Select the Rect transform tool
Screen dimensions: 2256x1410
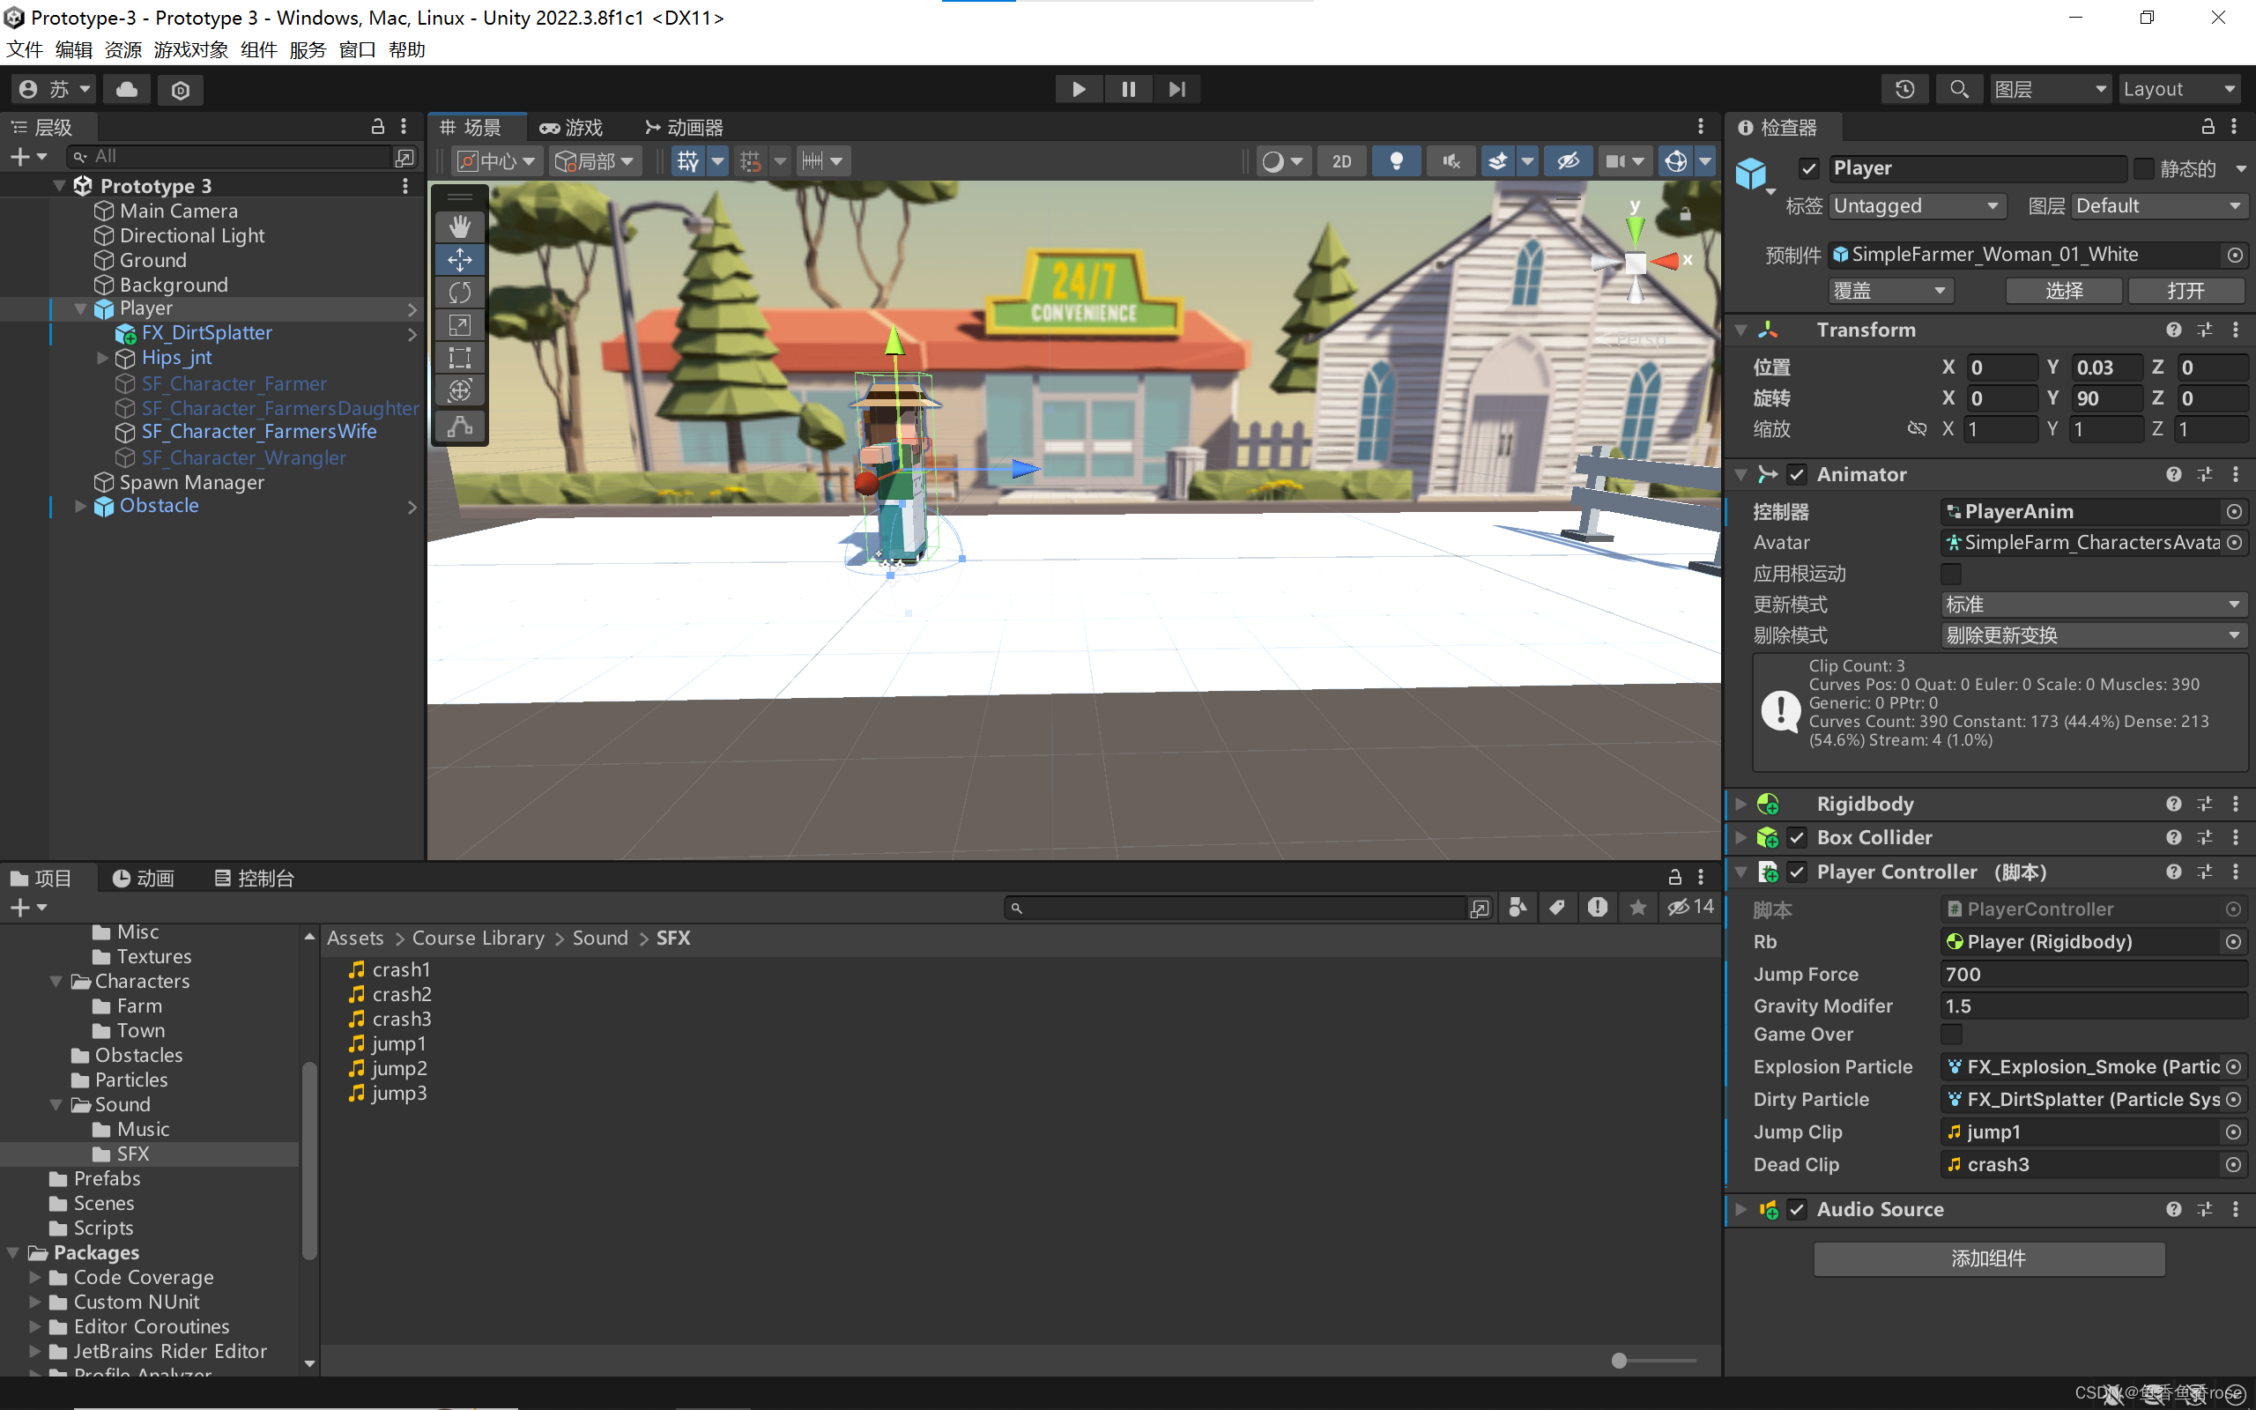click(x=460, y=357)
